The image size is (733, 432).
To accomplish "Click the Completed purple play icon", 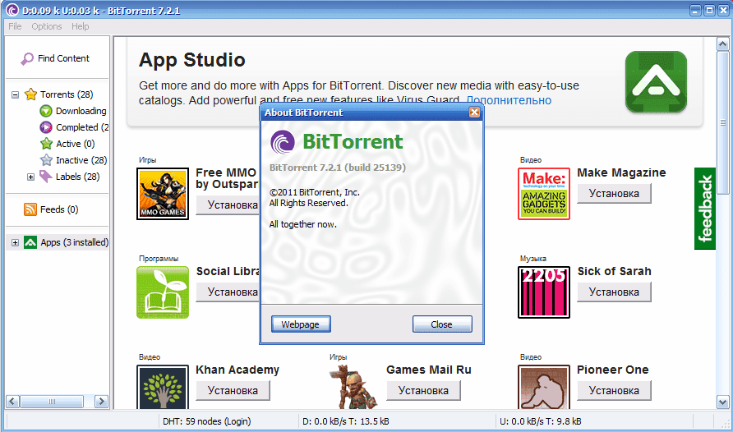I will tap(46, 127).
